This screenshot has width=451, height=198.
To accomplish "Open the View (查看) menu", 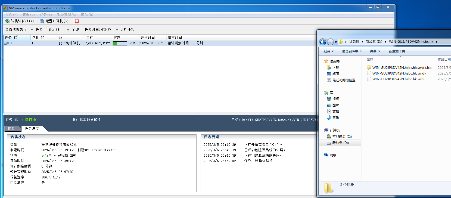I will [29, 15].
